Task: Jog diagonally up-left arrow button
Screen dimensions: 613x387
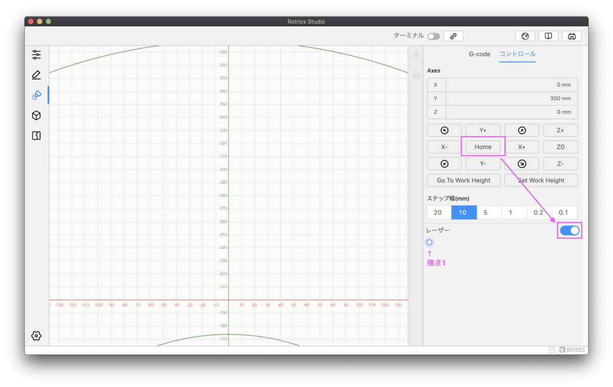Action: [x=444, y=130]
